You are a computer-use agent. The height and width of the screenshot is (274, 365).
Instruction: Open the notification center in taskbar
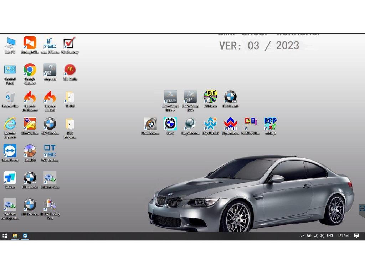[x=356, y=236]
